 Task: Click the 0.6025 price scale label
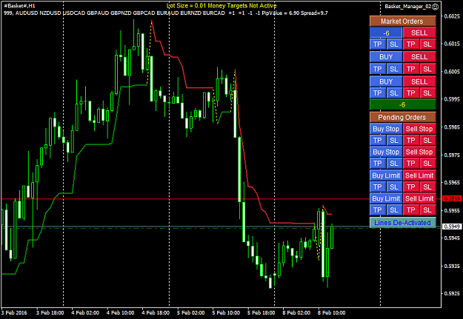tap(452, 16)
